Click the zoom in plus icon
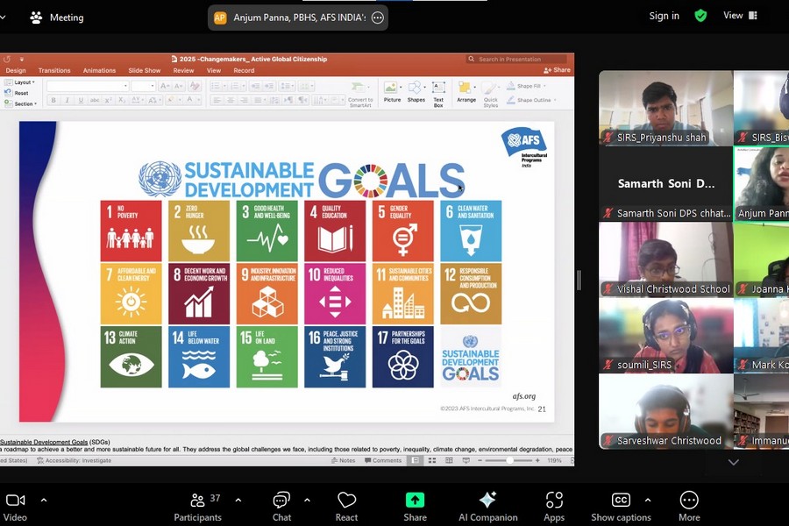Image resolution: width=789 pixels, height=526 pixels. (x=537, y=460)
